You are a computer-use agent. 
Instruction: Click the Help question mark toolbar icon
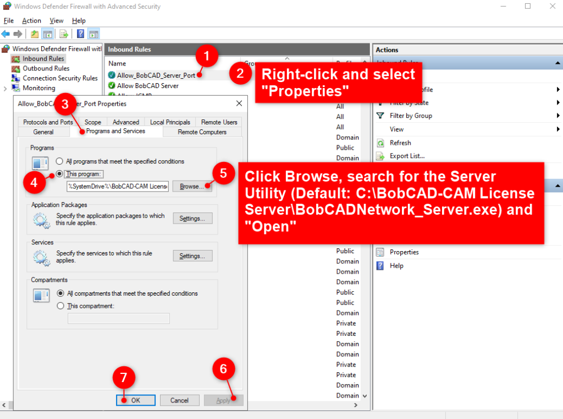(x=81, y=34)
